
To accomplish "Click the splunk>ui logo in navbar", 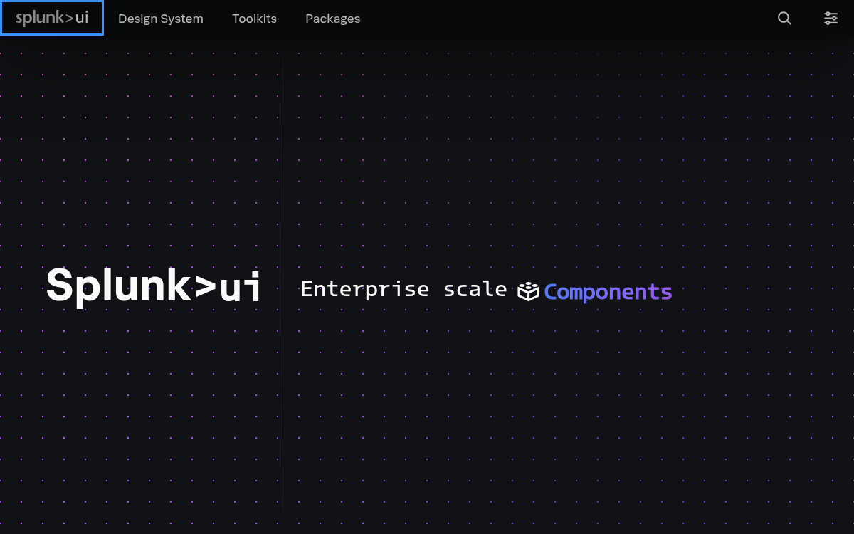I will (52, 19).
